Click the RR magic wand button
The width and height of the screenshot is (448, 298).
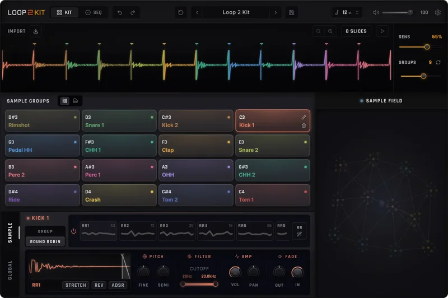pos(299,231)
